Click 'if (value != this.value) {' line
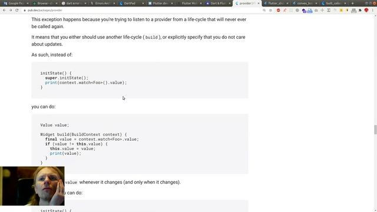The height and width of the screenshot is (212, 377). [x=76, y=144]
